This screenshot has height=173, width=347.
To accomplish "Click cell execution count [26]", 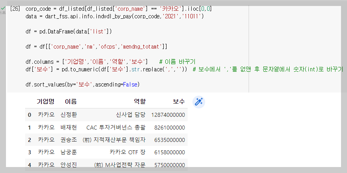I will 15,9.
